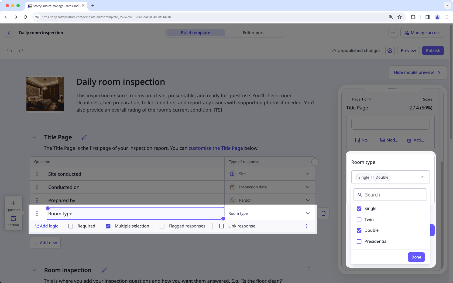Click the redo arrow icon
This screenshot has height=283, width=453.
pyautogui.click(x=21, y=50)
